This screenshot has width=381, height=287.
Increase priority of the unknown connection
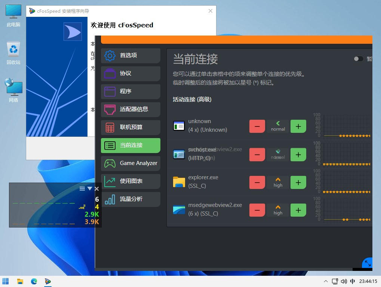coord(298,126)
